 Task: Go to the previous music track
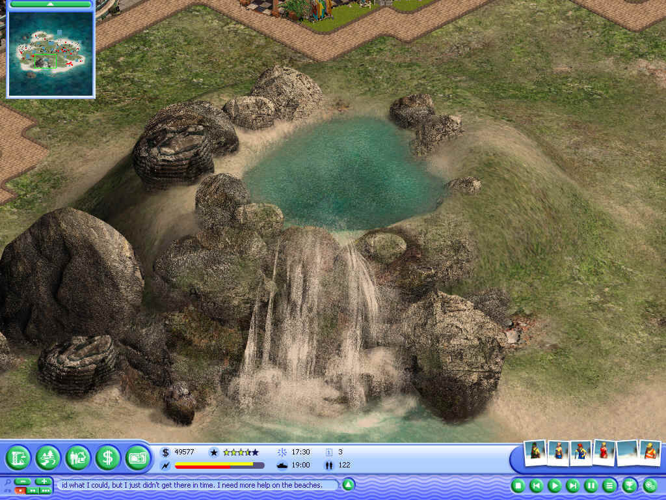(x=537, y=486)
